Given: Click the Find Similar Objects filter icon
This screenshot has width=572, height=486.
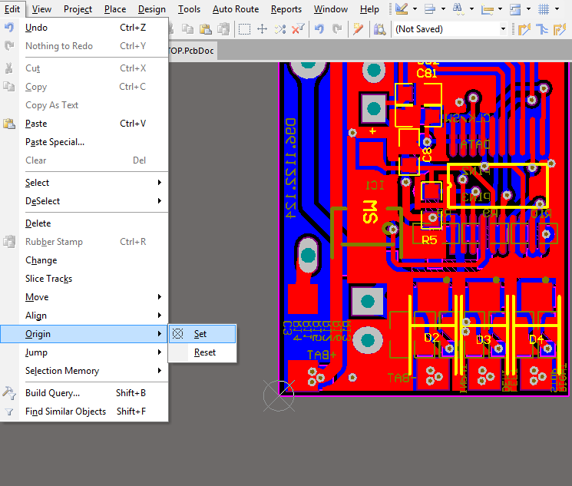Looking at the screenshot, I should pos(9,412).
